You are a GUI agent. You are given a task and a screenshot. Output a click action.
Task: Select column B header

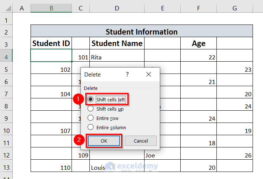click(51, 8)
